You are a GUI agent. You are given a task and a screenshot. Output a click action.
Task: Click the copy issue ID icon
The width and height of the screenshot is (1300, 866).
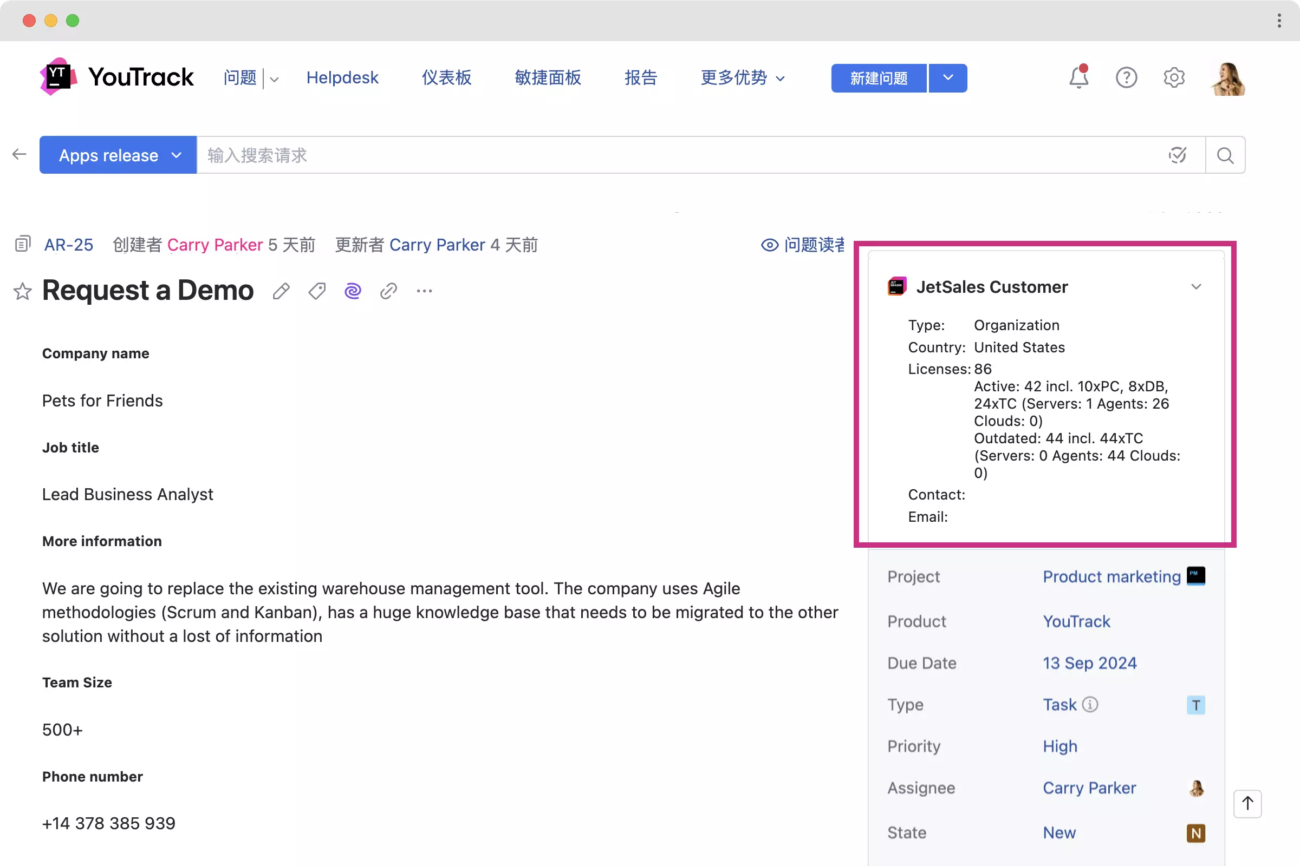(x=23, y=244)
